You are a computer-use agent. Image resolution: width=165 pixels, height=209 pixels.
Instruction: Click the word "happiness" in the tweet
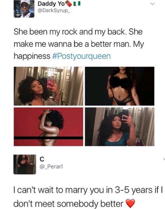[x=32, y=56]
